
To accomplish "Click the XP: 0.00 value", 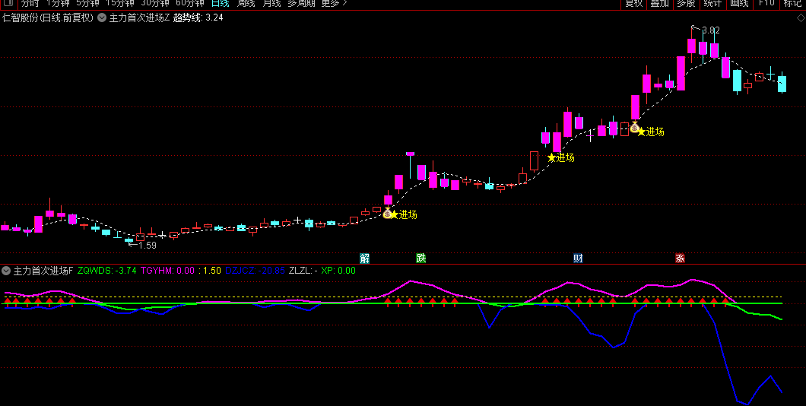I will pyautogui.click(x=338, y=271).
